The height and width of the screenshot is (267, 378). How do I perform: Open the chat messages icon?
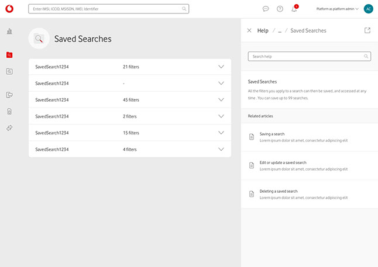(x=266, y=9)
